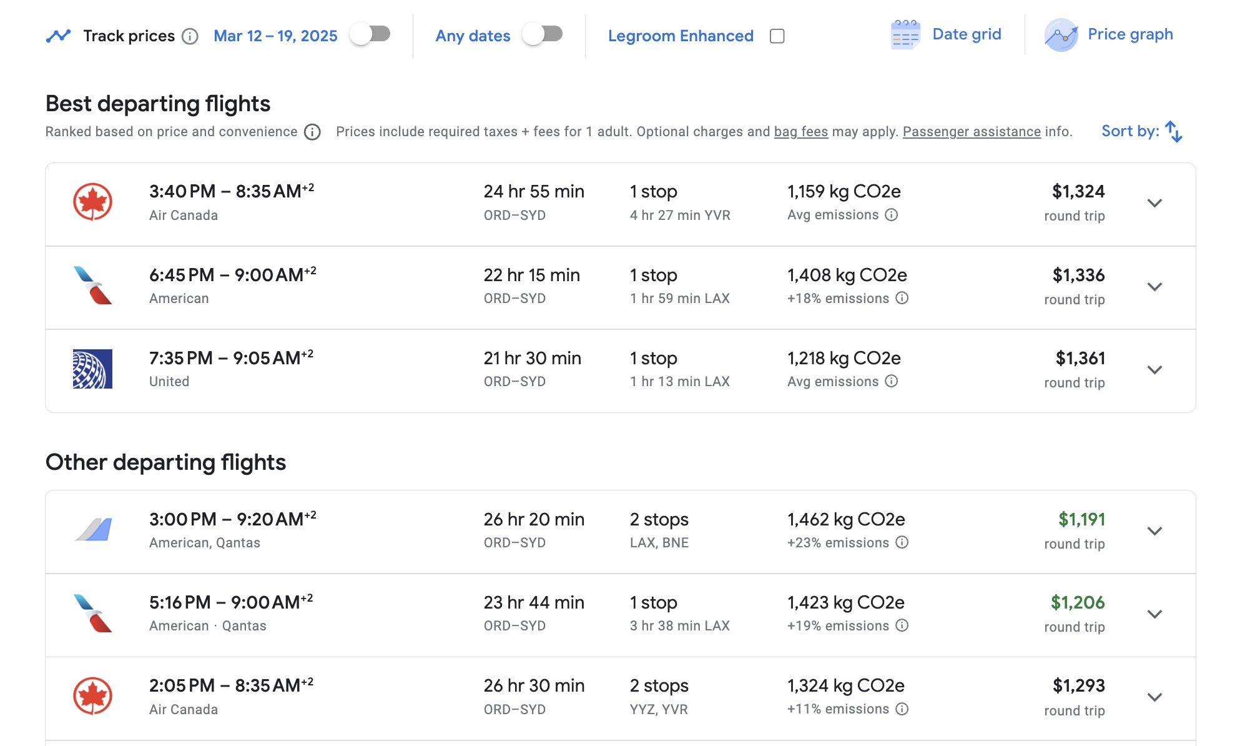Viewport: 1245px width, 746px height.
Task: Check the Legroom Enhanced checkbox
Action: [x=776, y=36]
